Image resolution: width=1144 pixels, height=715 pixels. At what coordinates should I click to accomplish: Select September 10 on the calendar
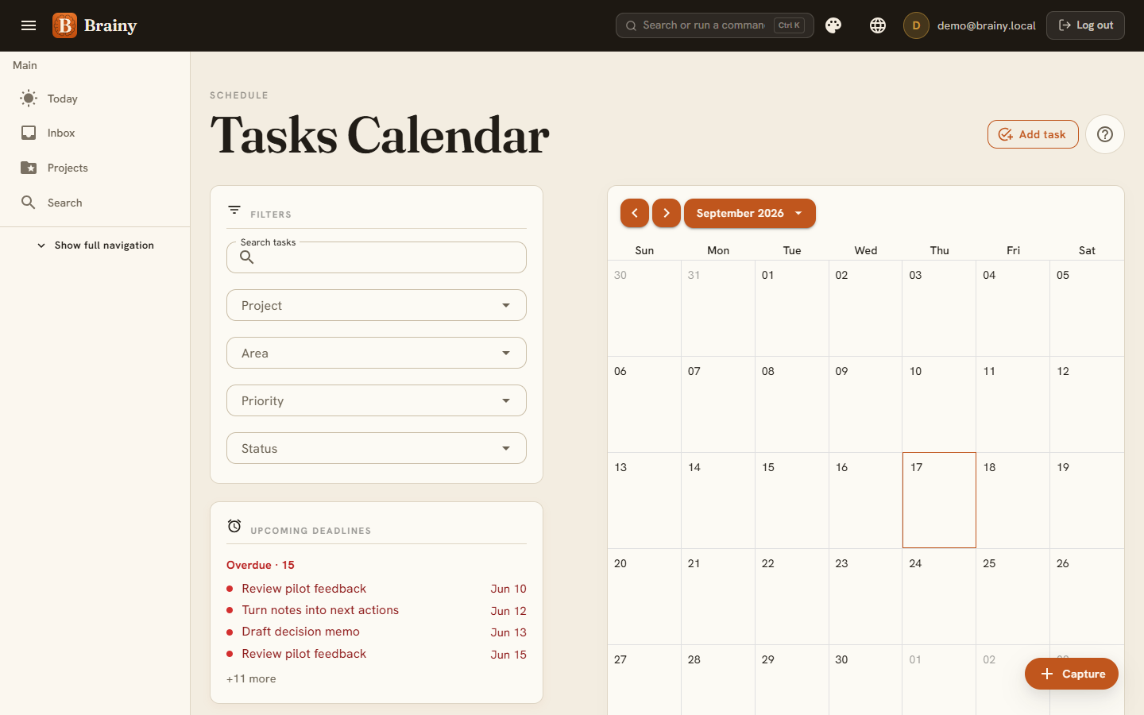tap(939, 404)
